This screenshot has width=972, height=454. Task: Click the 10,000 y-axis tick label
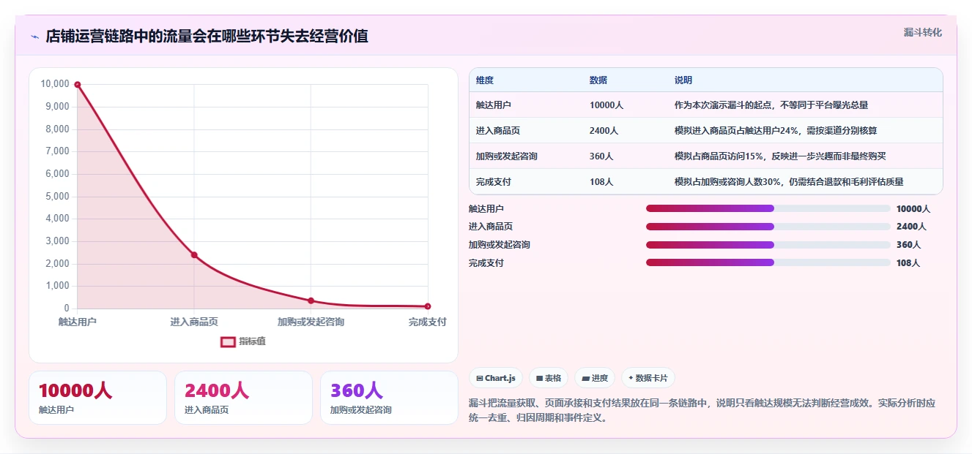[55, 84]
